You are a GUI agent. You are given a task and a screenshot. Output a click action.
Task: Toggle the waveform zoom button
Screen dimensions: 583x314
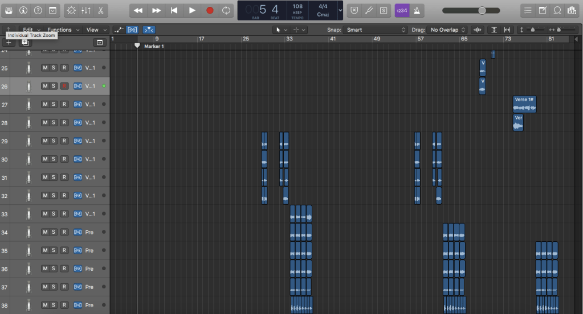tap(478, 30)
